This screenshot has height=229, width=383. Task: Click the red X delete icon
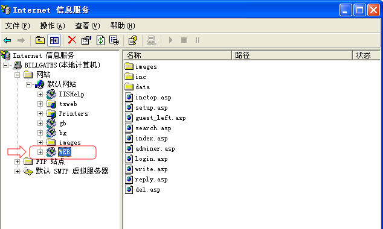(72, 40)
